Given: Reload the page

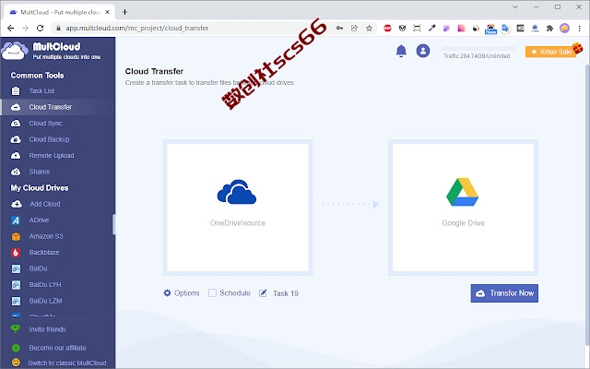Looking at the screenshot, I should tap(41, 29).
